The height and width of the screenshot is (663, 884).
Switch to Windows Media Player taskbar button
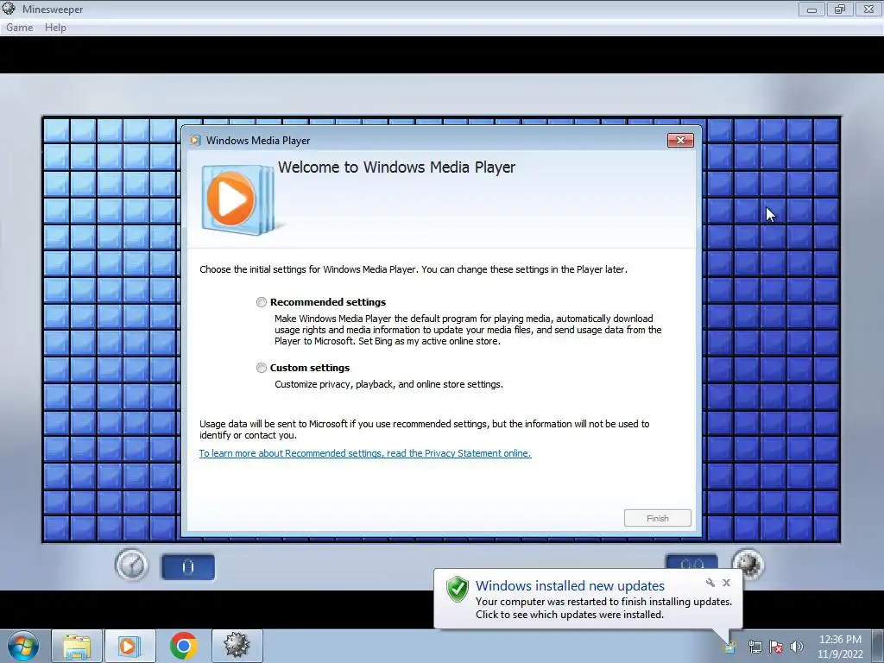[129, 646]
